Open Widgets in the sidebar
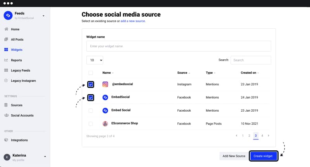The image size is (310, 167). tap(17, 50)
